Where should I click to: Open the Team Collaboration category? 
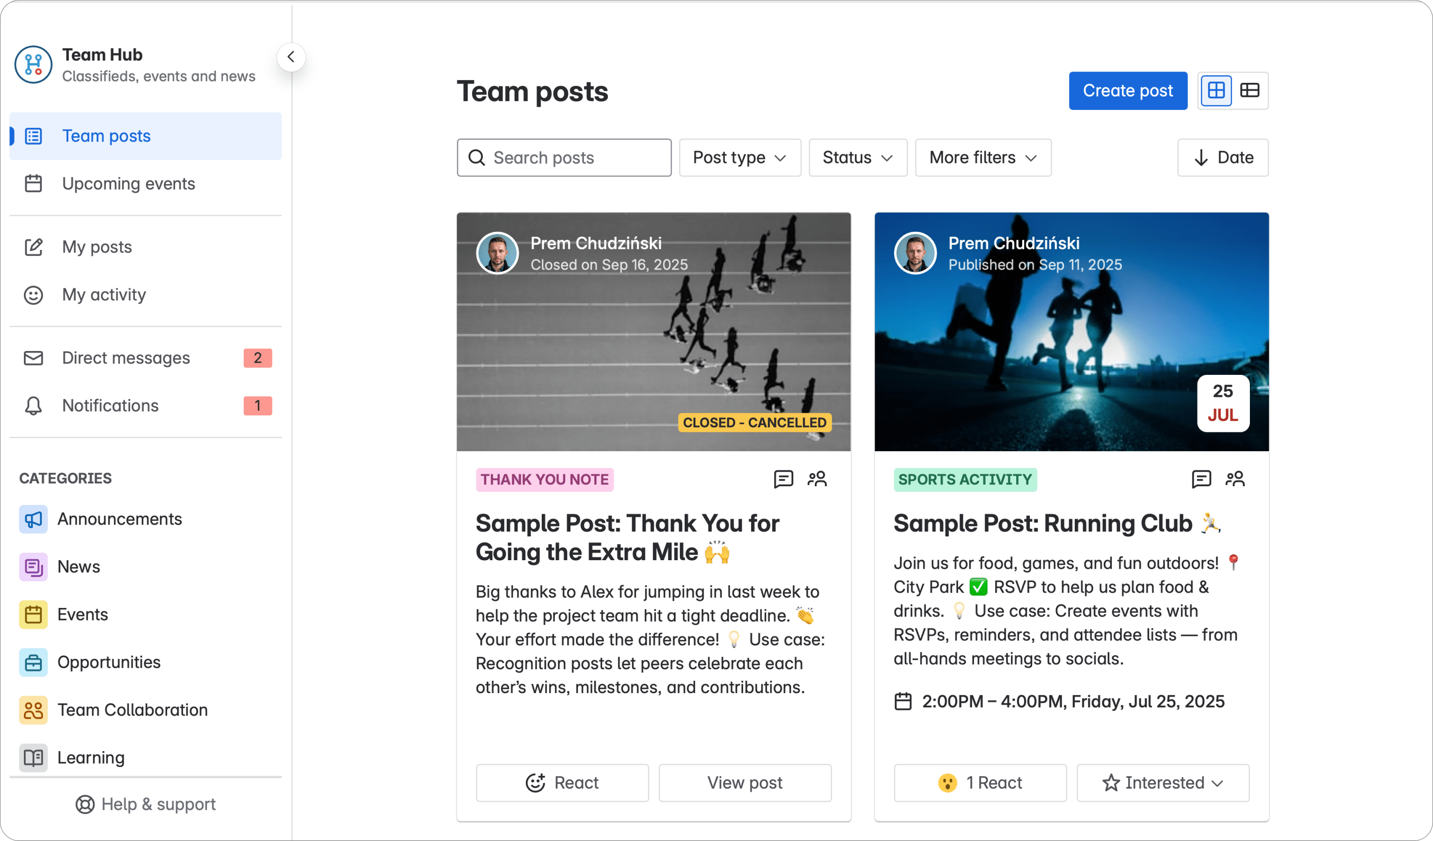point(132,710)
